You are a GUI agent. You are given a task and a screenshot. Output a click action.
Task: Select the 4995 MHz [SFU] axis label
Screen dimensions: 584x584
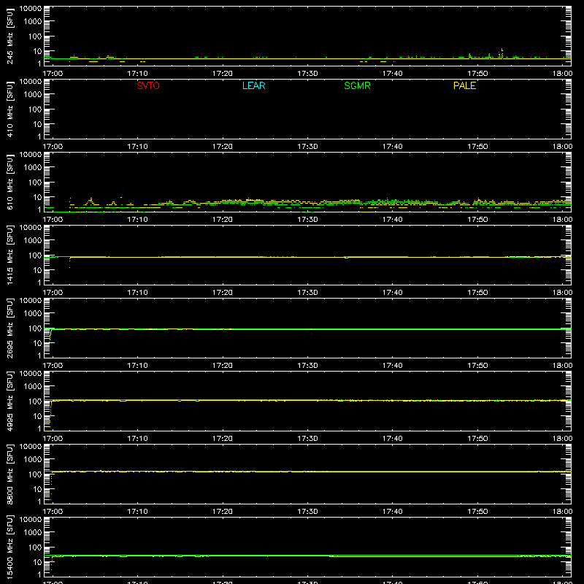click(10, 401)
